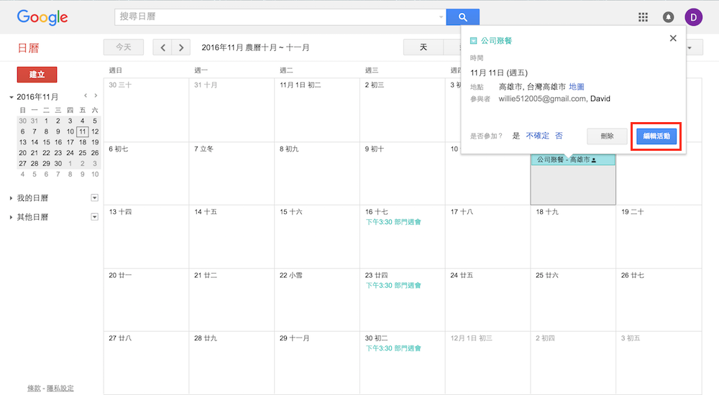
Task: Click the 編輯活動 button
Action: click(x=656, y=136)
